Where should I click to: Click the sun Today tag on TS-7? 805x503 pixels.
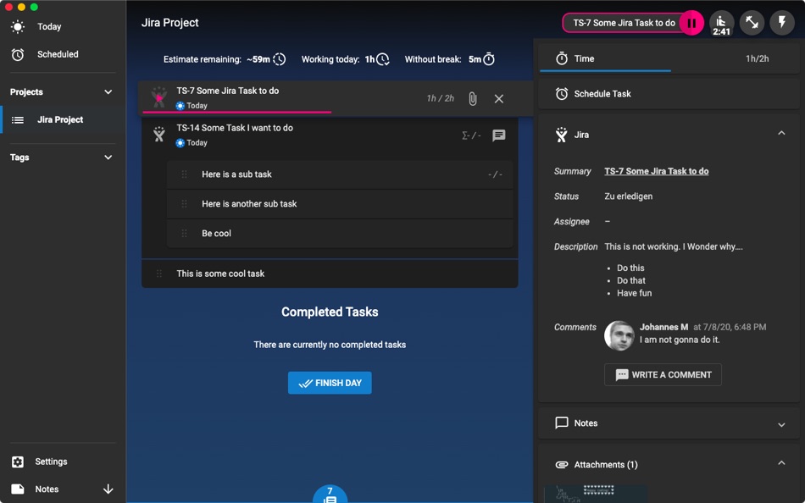pyautogui.click(x=192, y=106)
